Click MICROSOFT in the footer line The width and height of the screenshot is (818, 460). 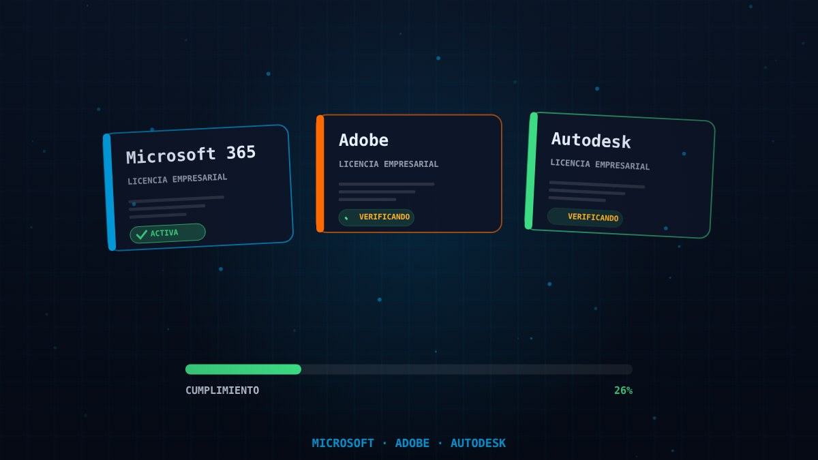pos(343,443)
